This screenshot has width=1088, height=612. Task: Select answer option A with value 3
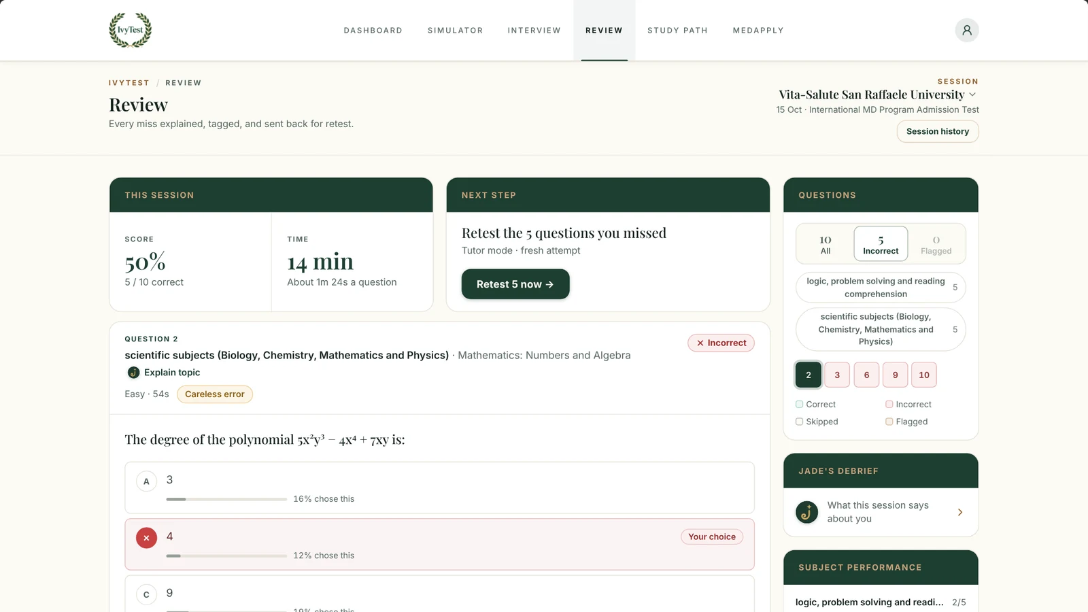point(439,488)
